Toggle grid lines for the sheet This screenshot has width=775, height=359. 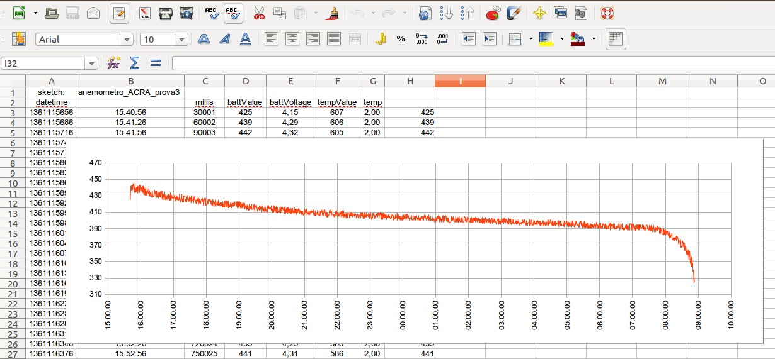coord(616,39)
